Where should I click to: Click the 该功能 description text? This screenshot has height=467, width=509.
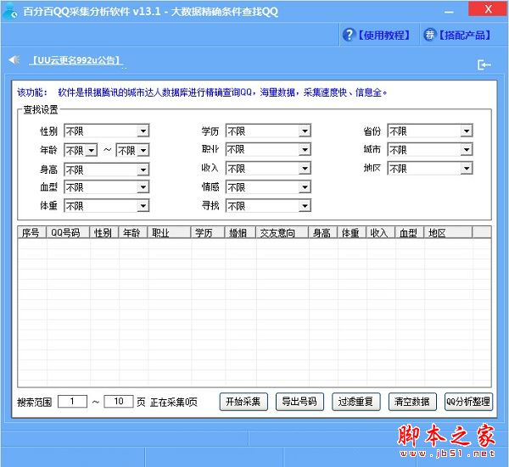[202, 92]
